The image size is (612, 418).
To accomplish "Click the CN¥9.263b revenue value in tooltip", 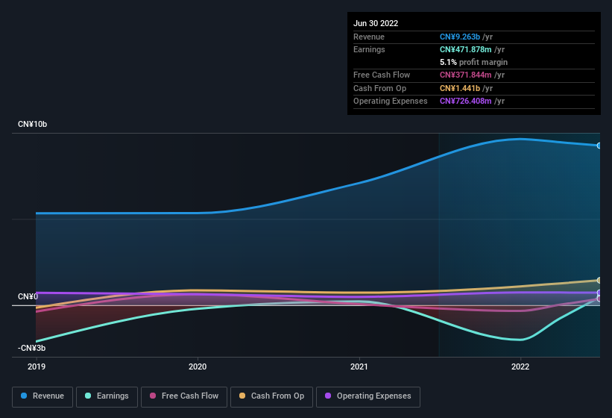I will click(460, 37).
